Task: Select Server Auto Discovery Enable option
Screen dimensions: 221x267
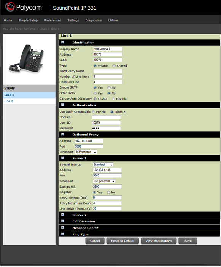Action: [x=95, y=99]
